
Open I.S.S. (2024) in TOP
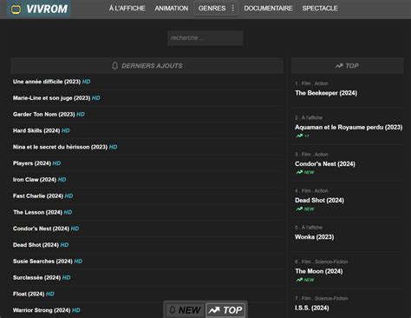pyautogui.click(x=312, y=308)
